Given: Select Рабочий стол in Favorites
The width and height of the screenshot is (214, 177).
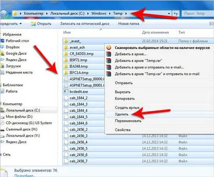Looking at the screenshot, I should pyautogui.click(x=17, y=41).
